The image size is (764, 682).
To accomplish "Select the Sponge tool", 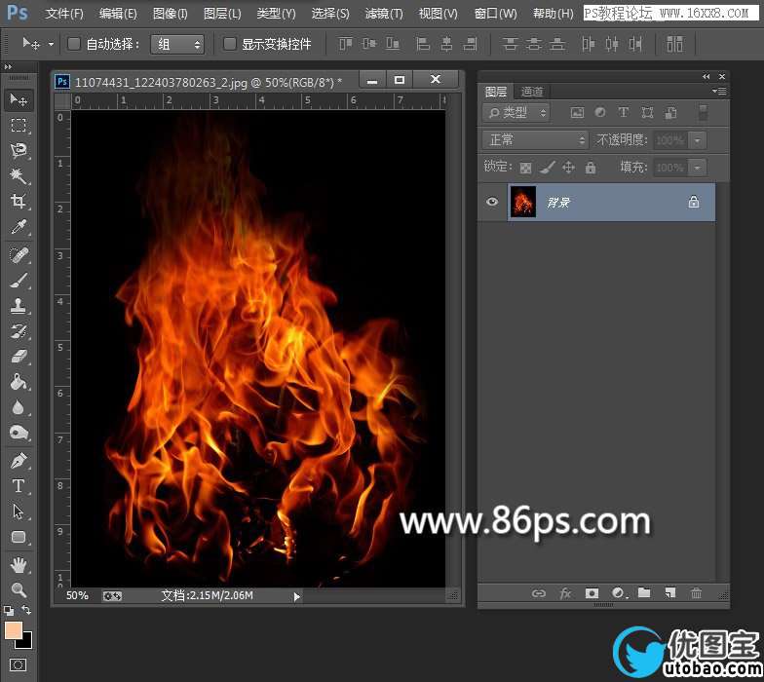I will click(x=19, y=433).
